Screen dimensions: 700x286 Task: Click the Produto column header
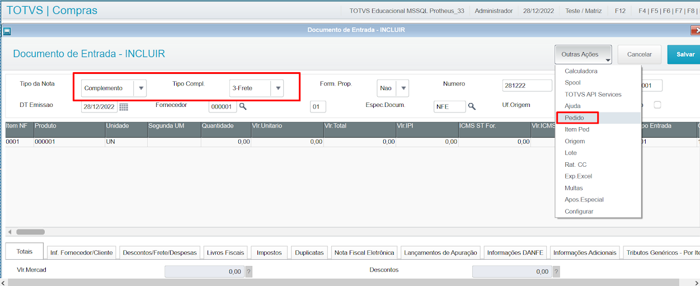point(69,129)
